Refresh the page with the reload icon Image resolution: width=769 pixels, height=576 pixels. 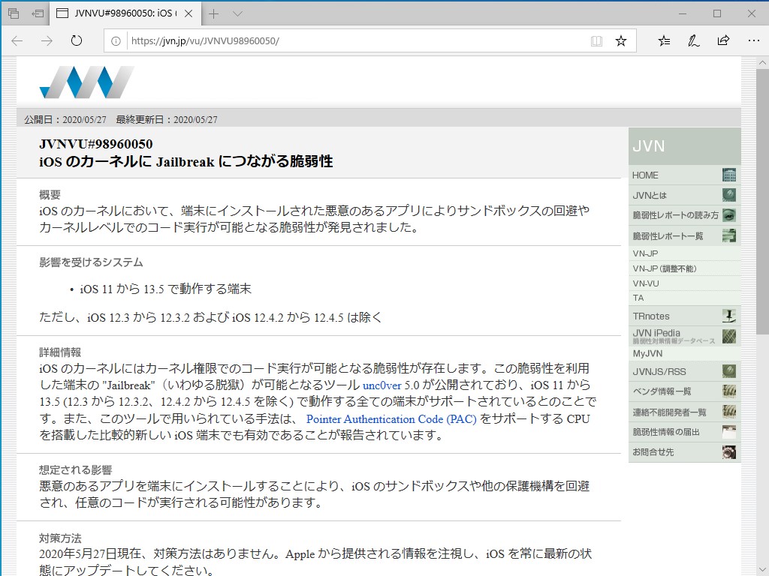pos(76,41)
